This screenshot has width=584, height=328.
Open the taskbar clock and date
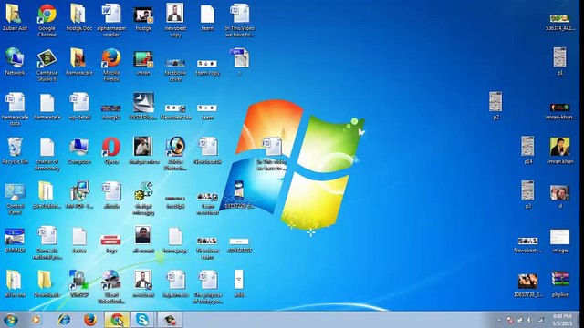562,320
